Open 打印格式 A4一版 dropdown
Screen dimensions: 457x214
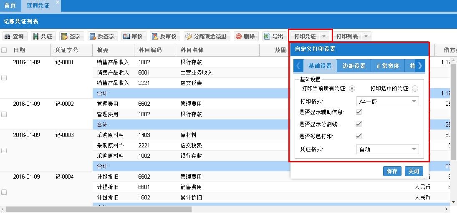click(387, 101)
